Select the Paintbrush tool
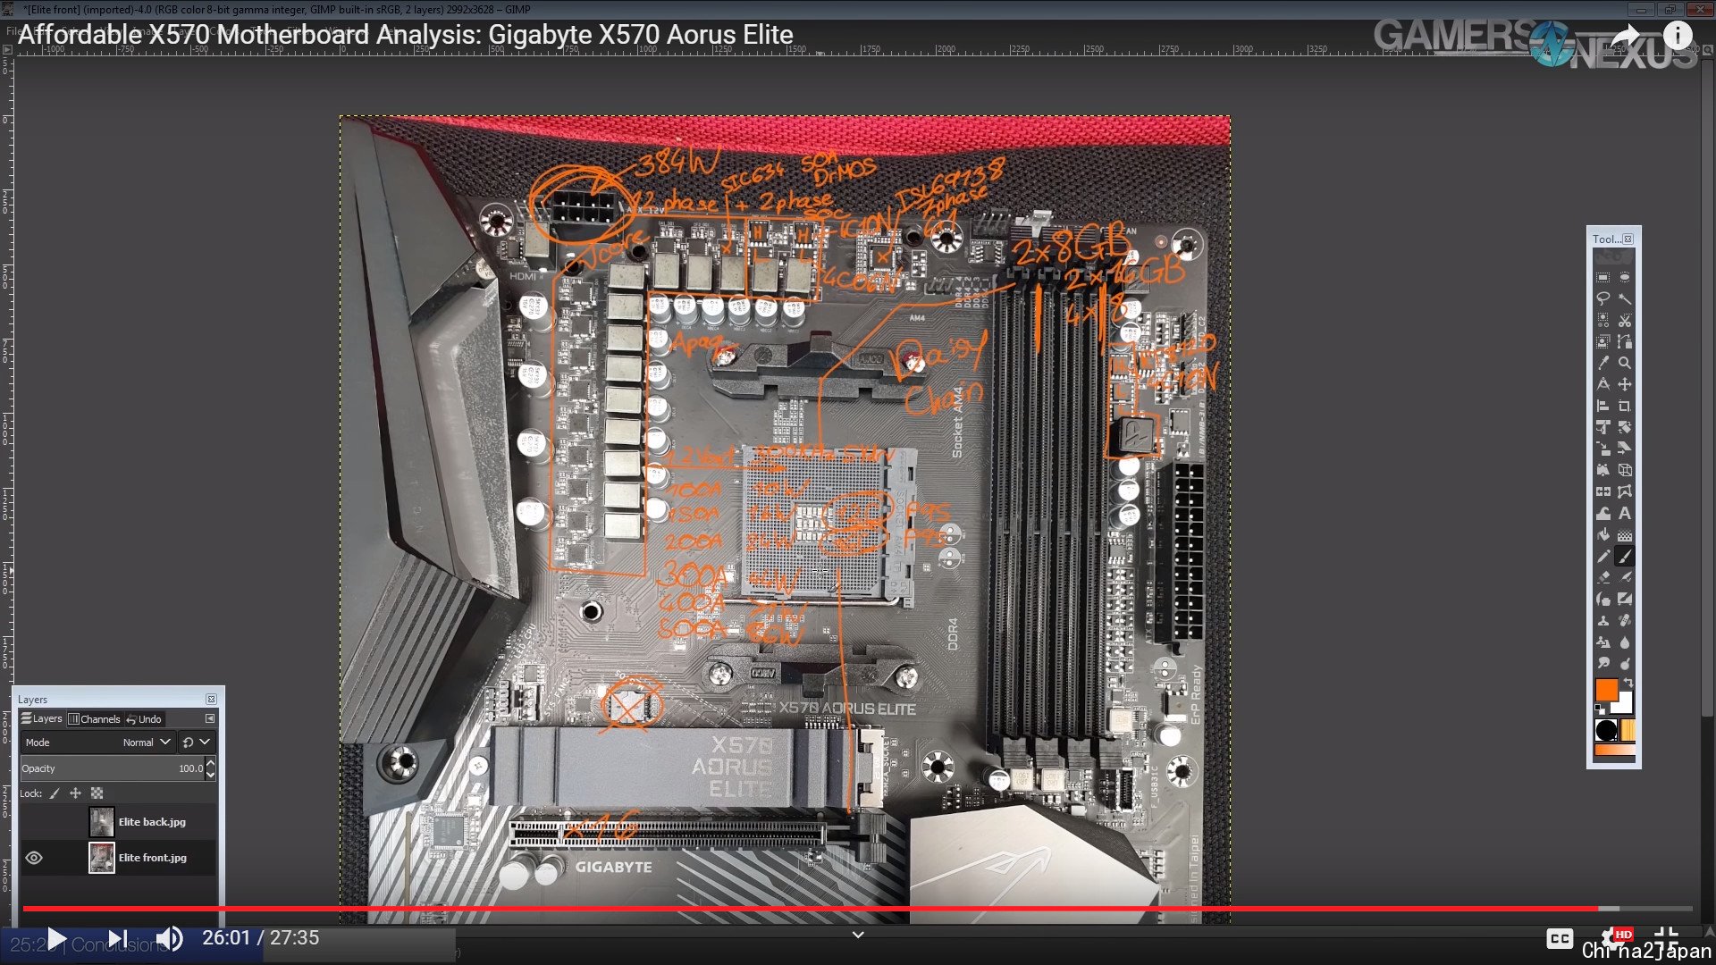 click(x=1625, y=557)
